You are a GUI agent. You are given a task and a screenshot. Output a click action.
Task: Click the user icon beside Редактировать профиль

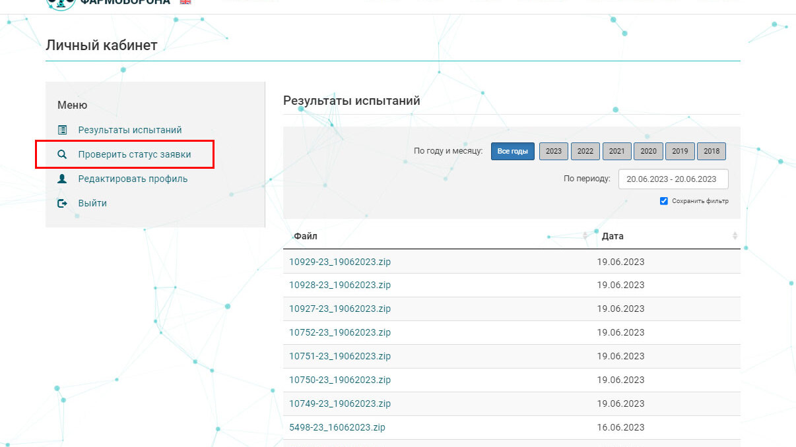point(63,179)
